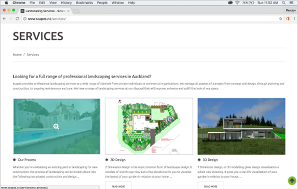Open the Window menu
Screen dimensions: 298x189
tap(118, 3)
